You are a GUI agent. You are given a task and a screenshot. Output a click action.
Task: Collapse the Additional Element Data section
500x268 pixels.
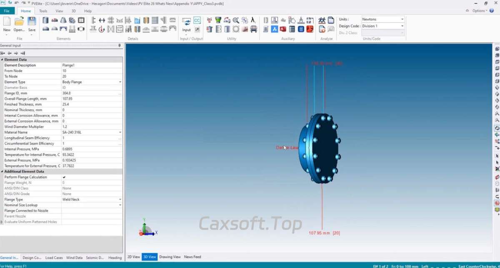click(2, 172)
